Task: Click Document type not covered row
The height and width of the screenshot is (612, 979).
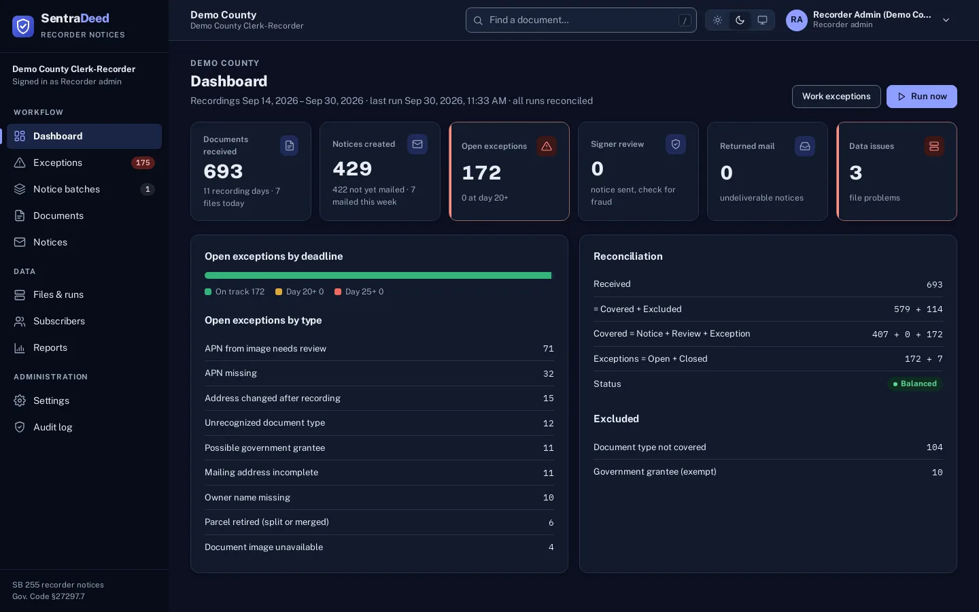Action: click(768, 447)
